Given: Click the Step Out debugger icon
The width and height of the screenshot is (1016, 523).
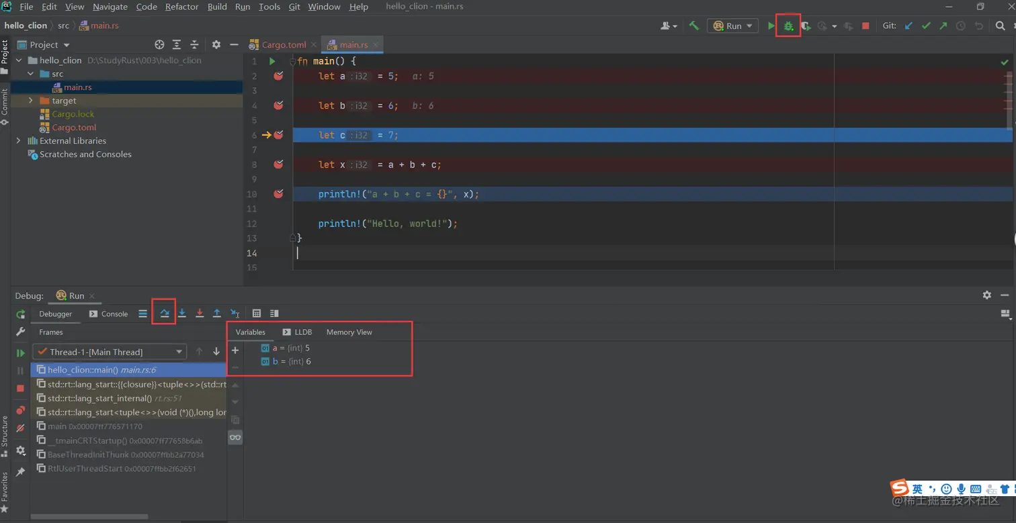Looking at the screenshot, I should coord(217,313).
